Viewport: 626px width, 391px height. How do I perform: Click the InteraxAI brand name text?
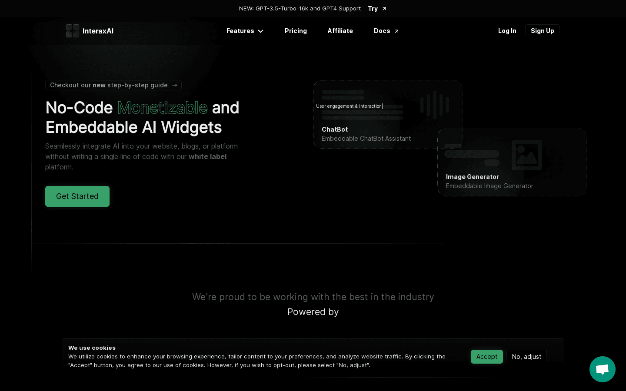click(x=98, y=31)
